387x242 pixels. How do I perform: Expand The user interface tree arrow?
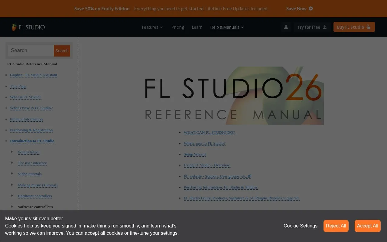tap(12, 163)
